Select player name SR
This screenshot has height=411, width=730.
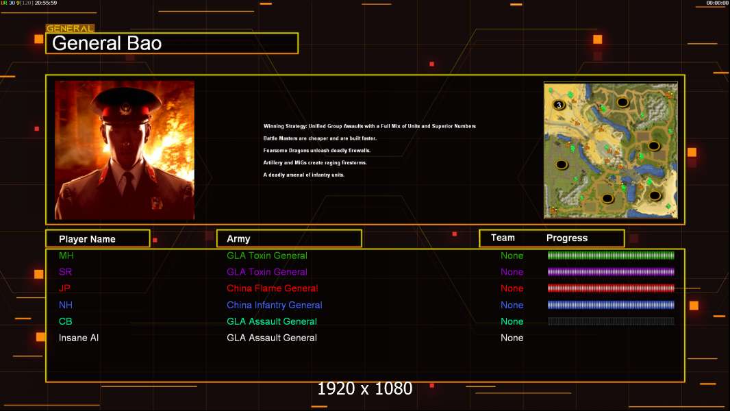tap(65, 272)
